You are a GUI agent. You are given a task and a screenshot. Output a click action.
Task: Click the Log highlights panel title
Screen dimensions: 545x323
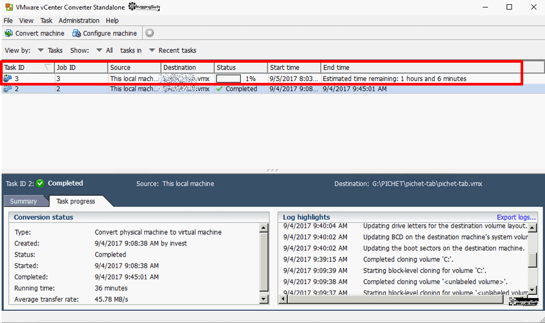click(306, 217)
